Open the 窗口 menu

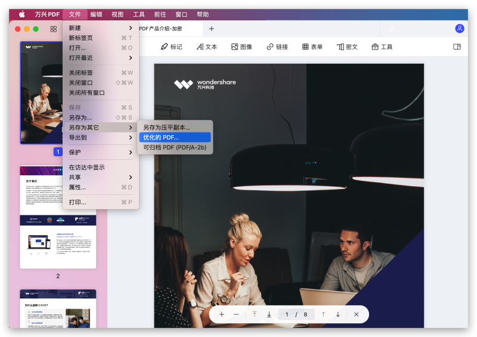pos(181,14)
